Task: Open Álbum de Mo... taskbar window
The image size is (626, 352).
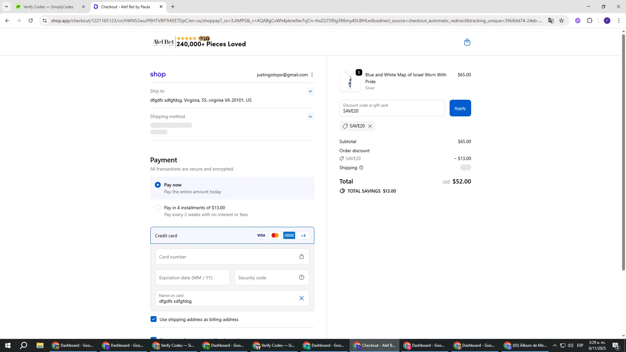Action: 525,345
